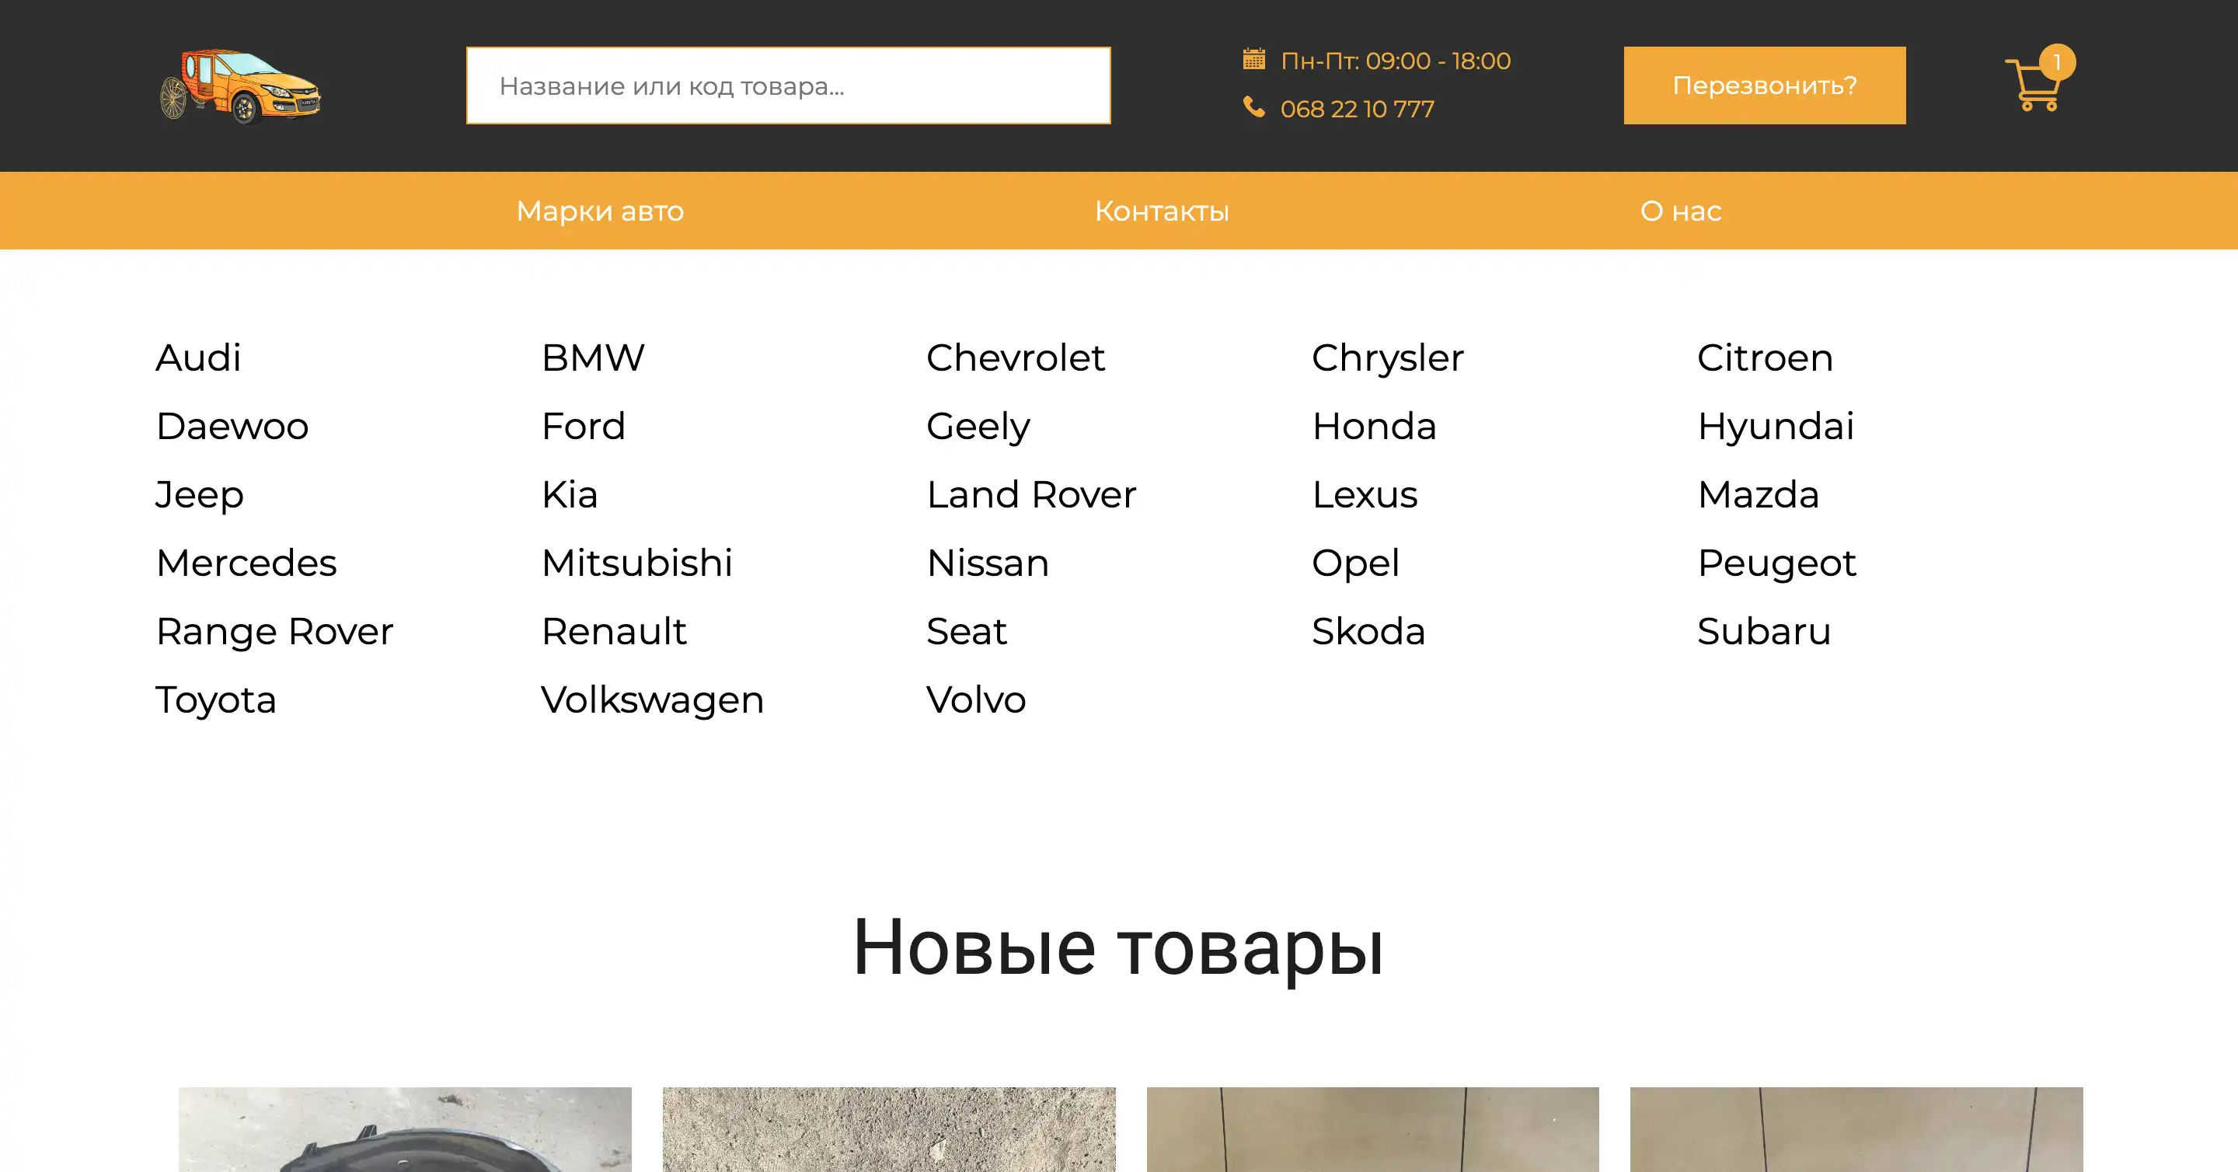Screen dimensions: 2238x1172
Task: Click Контакты in navigation bar
Action: click(1162, 210)
